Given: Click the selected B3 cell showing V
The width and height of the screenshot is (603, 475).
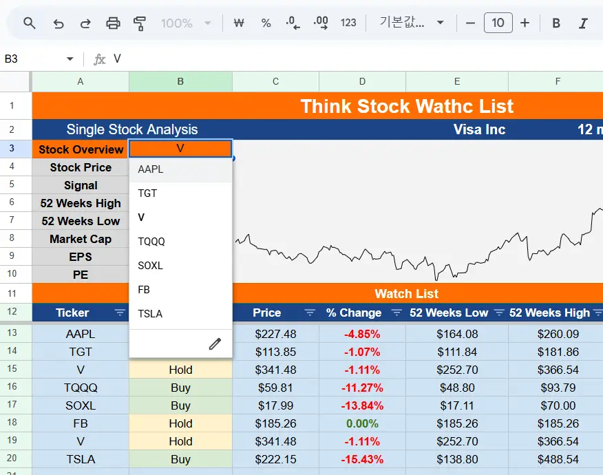Looking at the screenshot, I should tap(180, 149).
